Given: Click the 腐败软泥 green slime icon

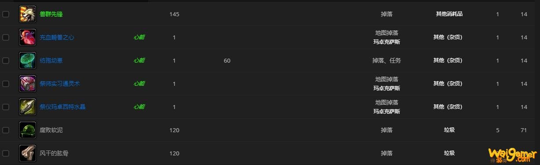Looking at the screenshot, I should point(28,130).
